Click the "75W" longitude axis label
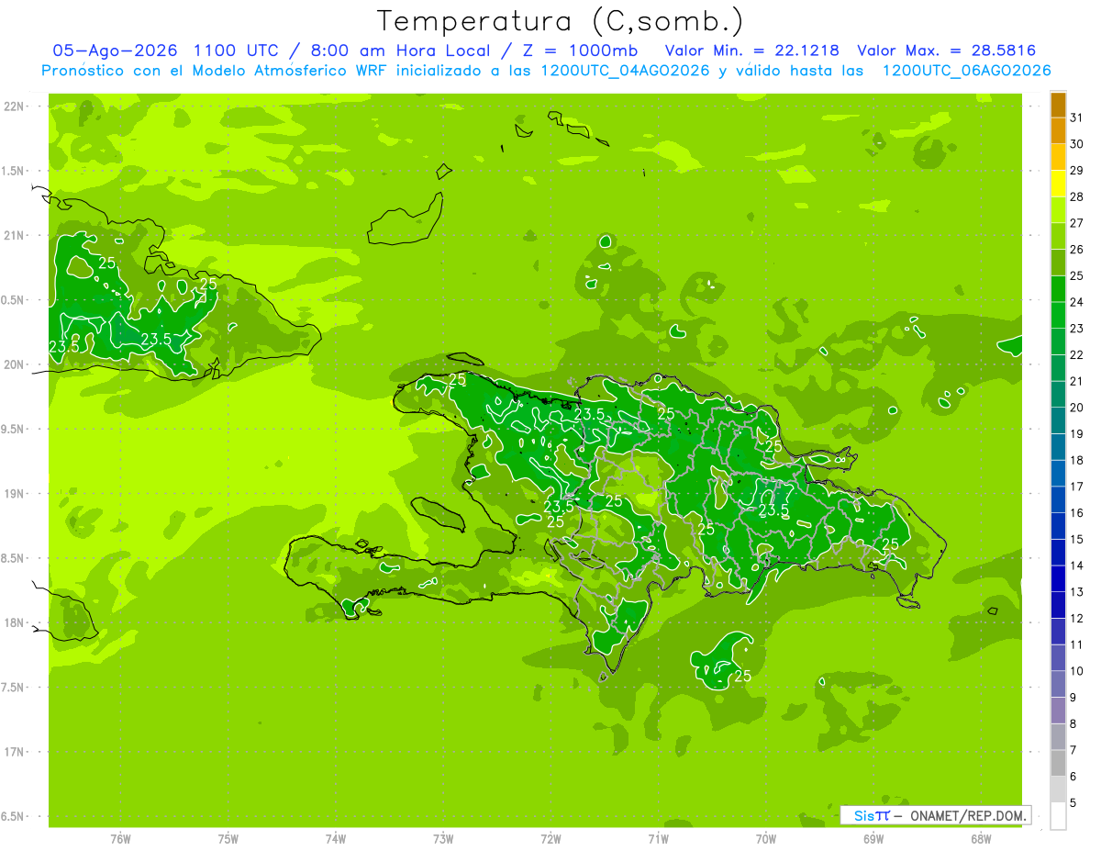This screenshot has height=851, width=1101. point(228,839)
